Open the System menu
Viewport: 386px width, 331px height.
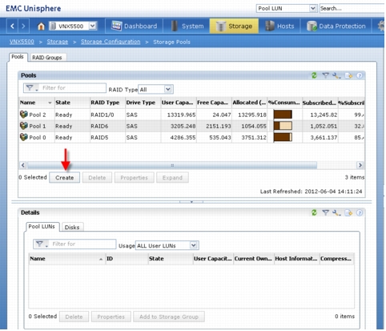[187, 26]
